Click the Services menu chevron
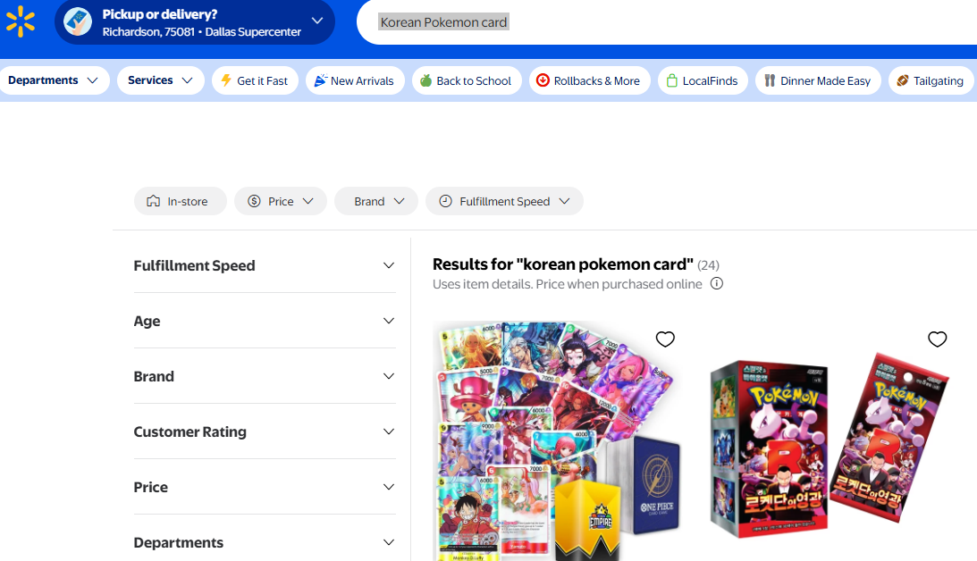 (187, 80)
